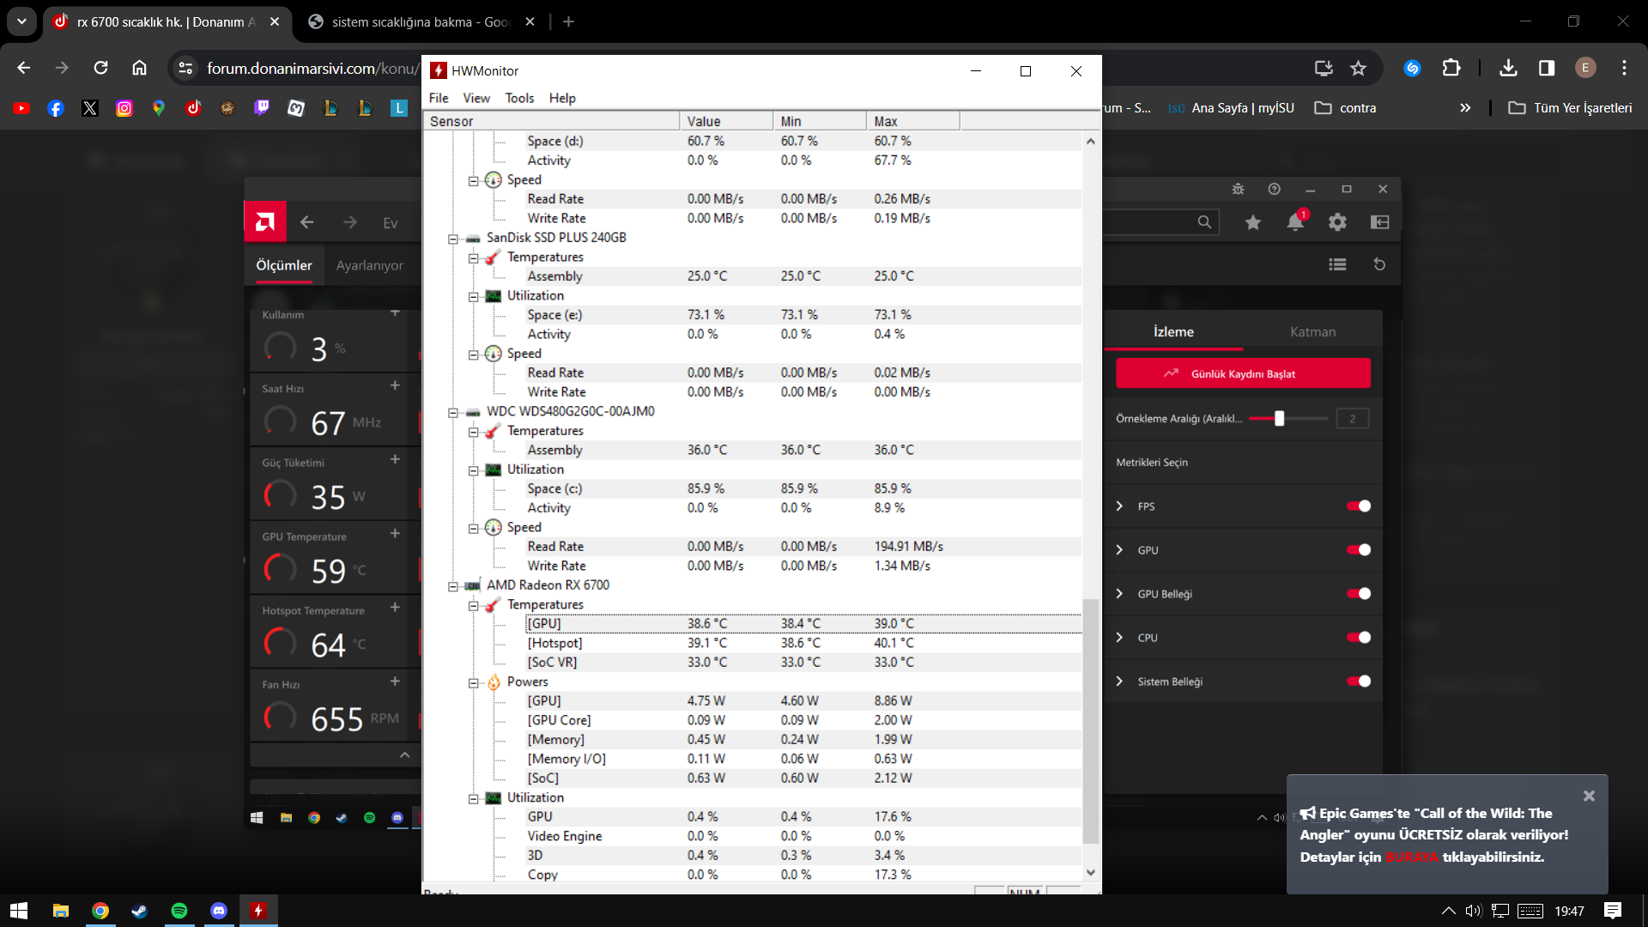Open AMD notifications bell icon
1648x927 pixels.
click(x=1295, y=222)
